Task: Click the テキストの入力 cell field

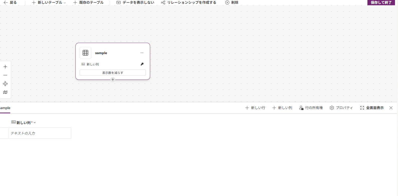Action: tap(40, 133)
